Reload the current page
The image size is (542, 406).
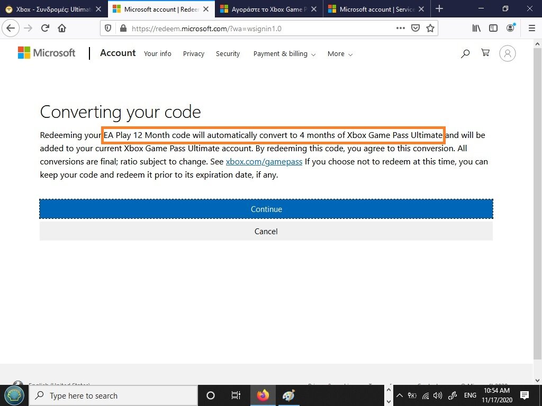click(46, 29)
